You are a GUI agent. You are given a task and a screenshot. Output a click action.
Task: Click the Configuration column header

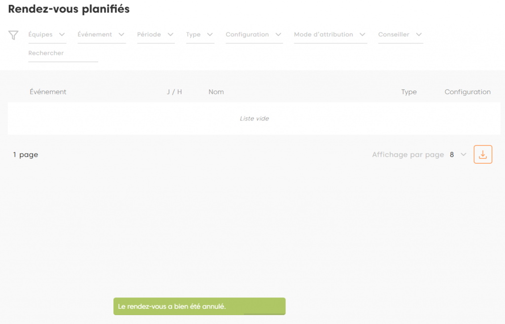click(x=467, y=92)
